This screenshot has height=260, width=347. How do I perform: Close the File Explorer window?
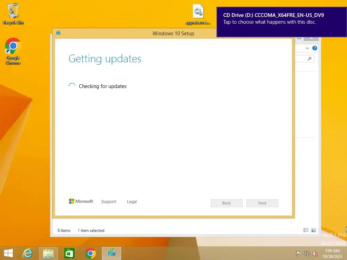[311, 39]
